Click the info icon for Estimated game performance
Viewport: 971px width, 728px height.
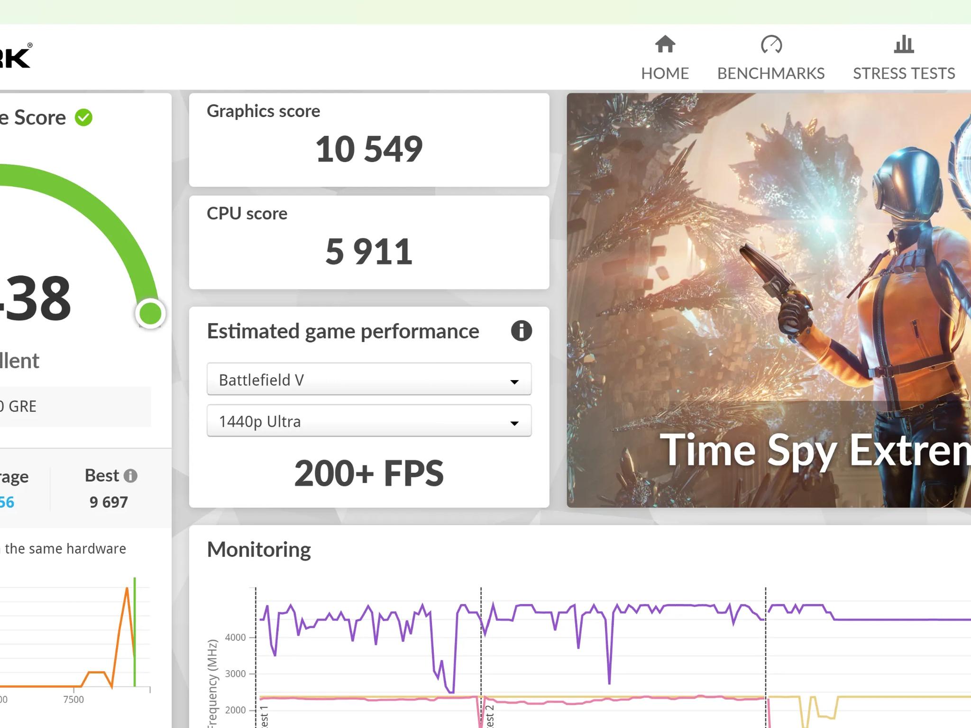(521, 331)
